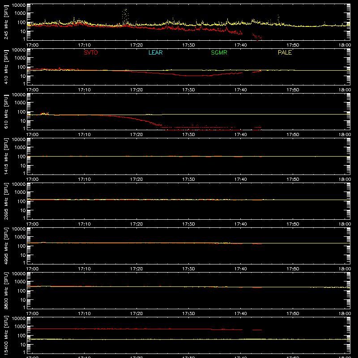Viewport: 358px width, 358px height.
Task: Click 17:30 time label under 610 MHz plot
Action: tap(188, 135)
